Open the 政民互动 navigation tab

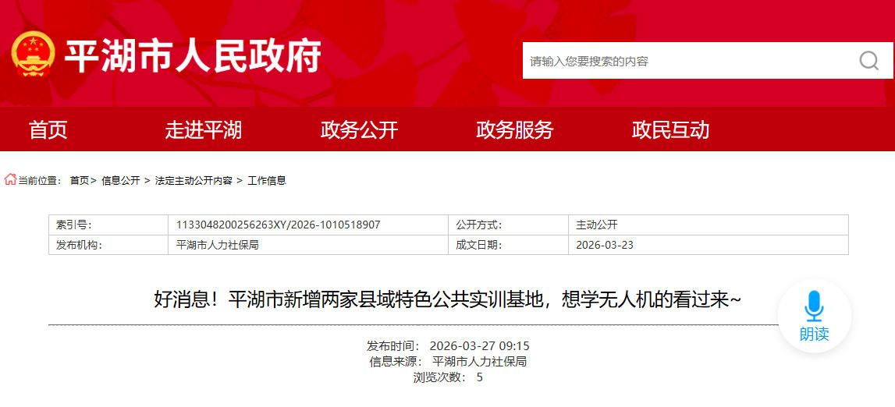671,130
